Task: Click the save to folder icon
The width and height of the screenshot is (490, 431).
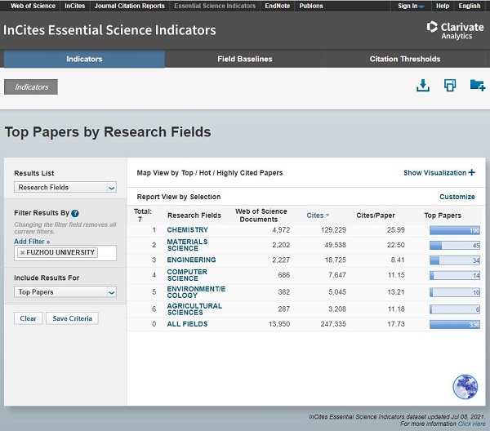Action: click(477, 86)
